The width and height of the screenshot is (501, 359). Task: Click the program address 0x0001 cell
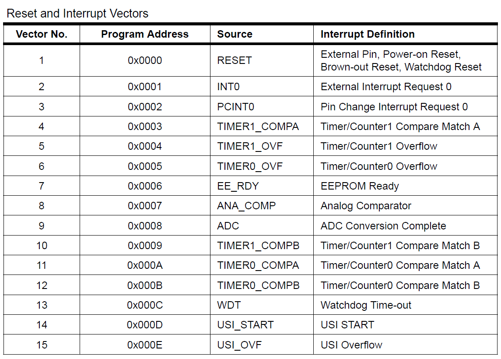coord(145,87)
